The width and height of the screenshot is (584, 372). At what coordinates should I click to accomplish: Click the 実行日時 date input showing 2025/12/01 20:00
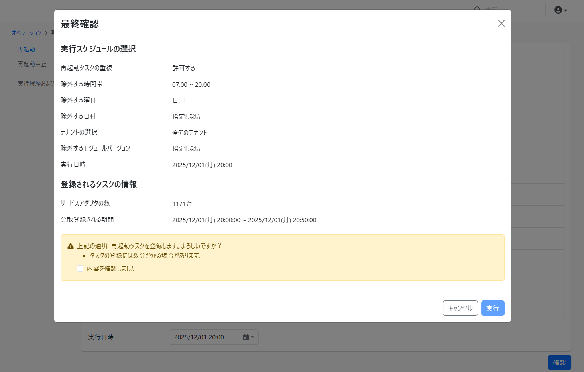point(203,337)
